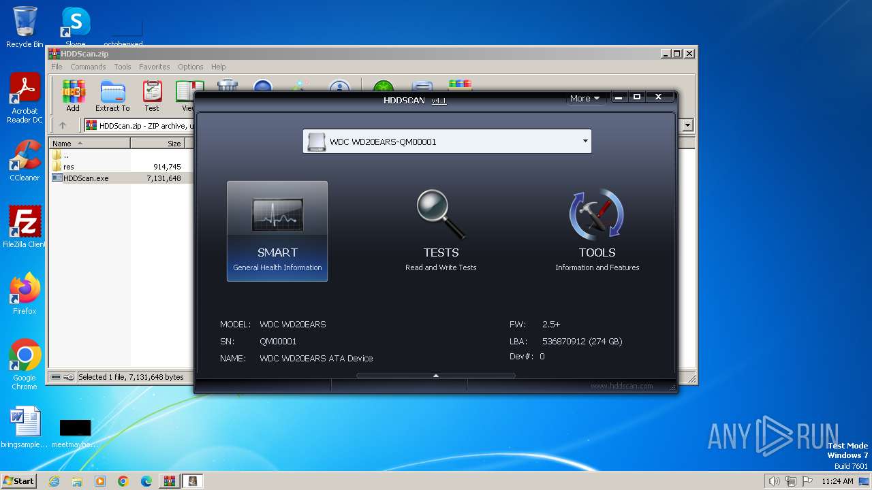Open the TOOLS information and features tile
The width and height of the screenshot is (872, 490).
click(x=597, y=231)
